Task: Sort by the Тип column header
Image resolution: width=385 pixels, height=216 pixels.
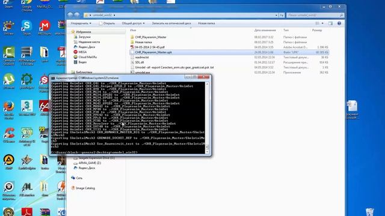Action: point(286,30)
